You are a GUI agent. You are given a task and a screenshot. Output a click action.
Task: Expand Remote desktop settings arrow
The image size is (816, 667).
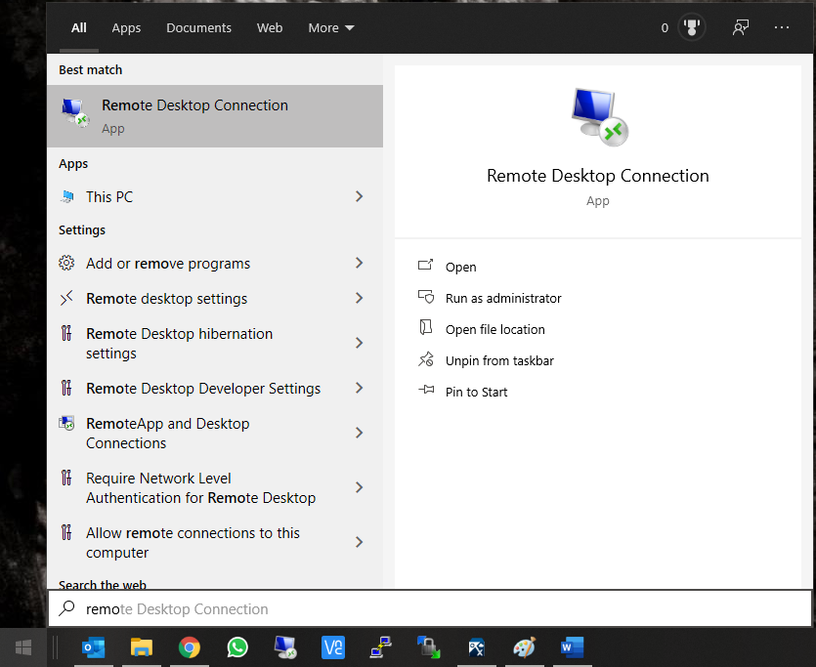pyautogui.click(x=359, y=298)
